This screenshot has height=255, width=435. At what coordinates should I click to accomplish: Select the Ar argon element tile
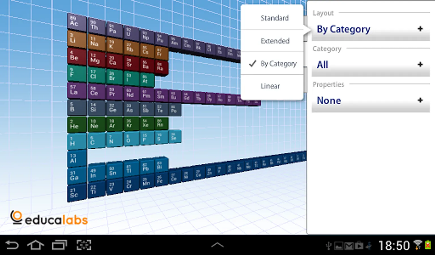click(x=114, y=124)
